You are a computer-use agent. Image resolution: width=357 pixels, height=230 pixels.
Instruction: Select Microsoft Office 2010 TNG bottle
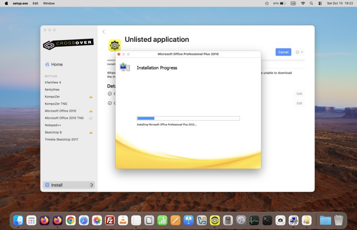click(64, 118)
